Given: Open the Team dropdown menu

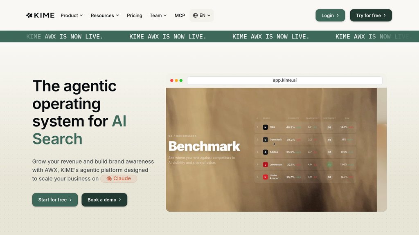Looking at the screenshot, I should [x=158, y=16].
